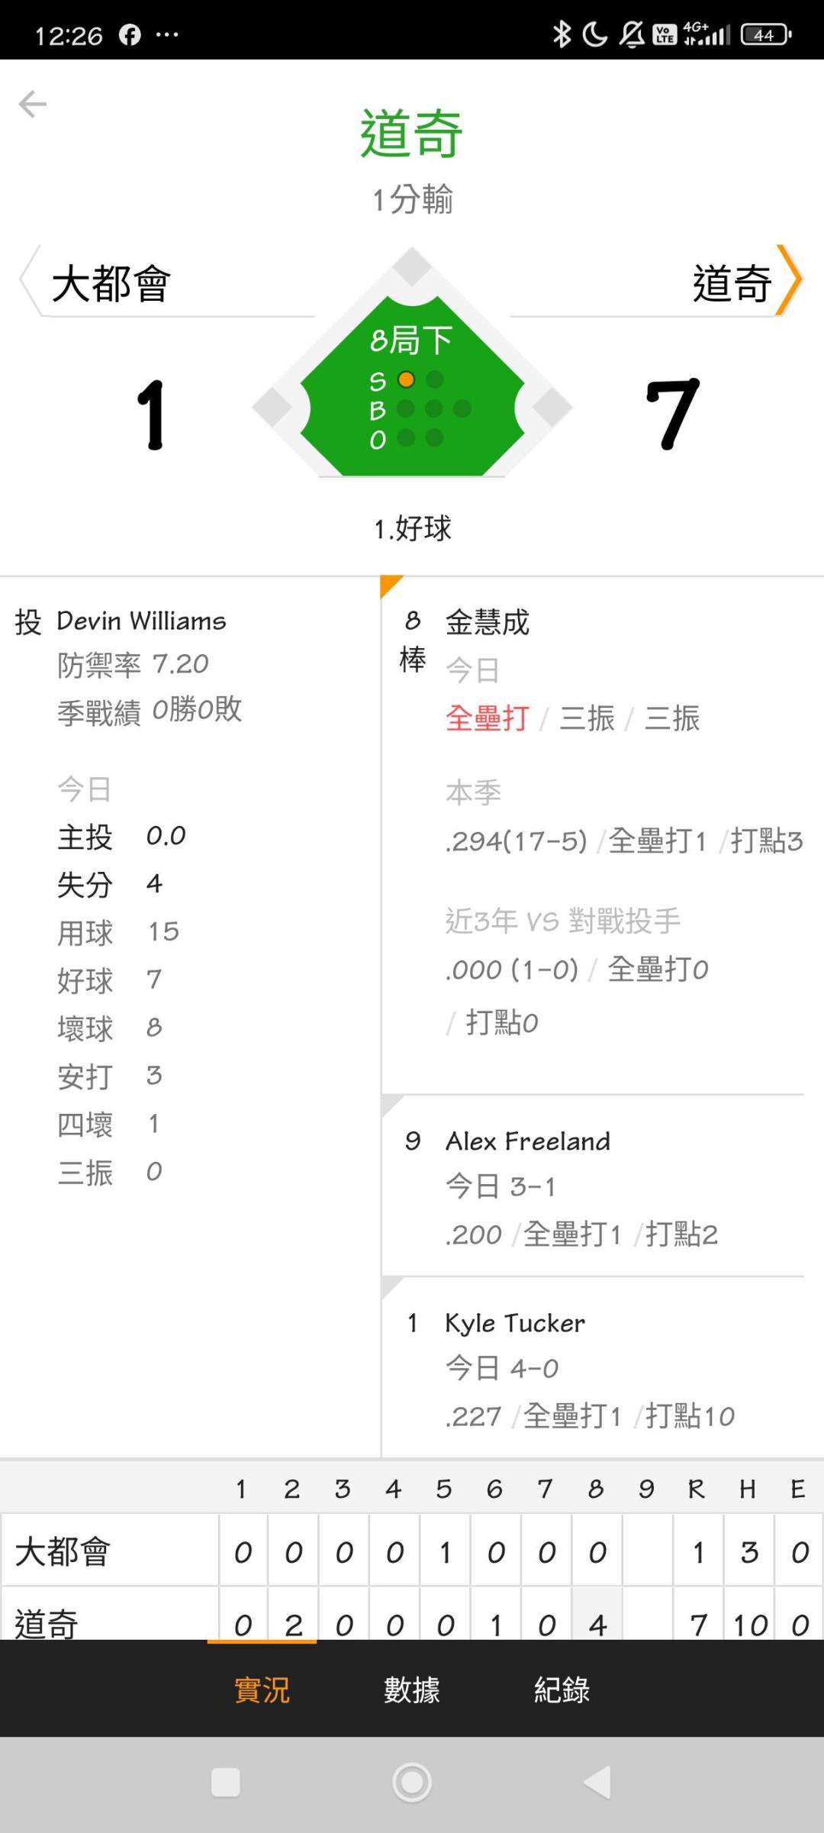Screen dimensions: 824x1833
Task: Switch to the 紀錄 tab
Action: 562,1689
